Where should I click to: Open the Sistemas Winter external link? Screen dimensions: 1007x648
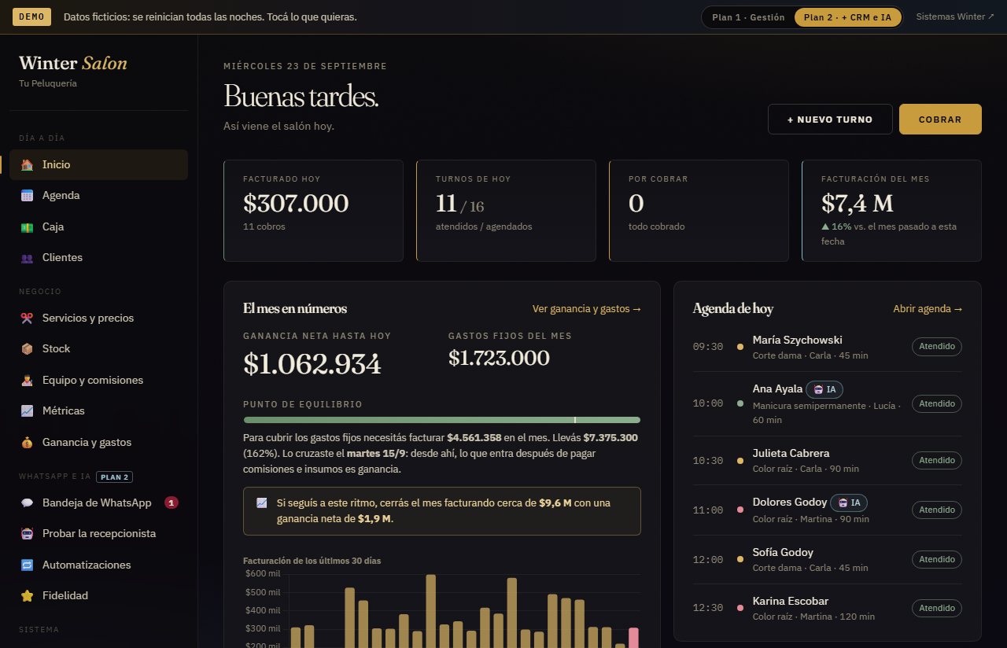click(x=955, y=17)
